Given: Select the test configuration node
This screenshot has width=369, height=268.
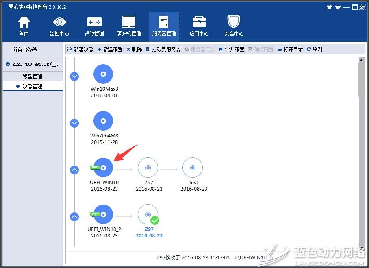Looking at the screenshot, I should 193,168.
